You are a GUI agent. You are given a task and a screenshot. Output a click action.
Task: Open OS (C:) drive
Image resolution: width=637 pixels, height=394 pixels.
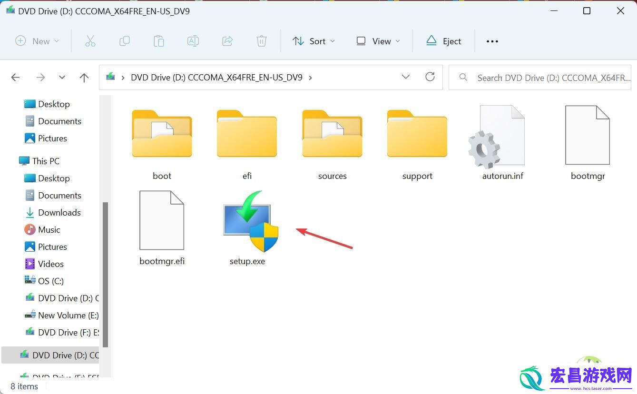click(44, 281)
